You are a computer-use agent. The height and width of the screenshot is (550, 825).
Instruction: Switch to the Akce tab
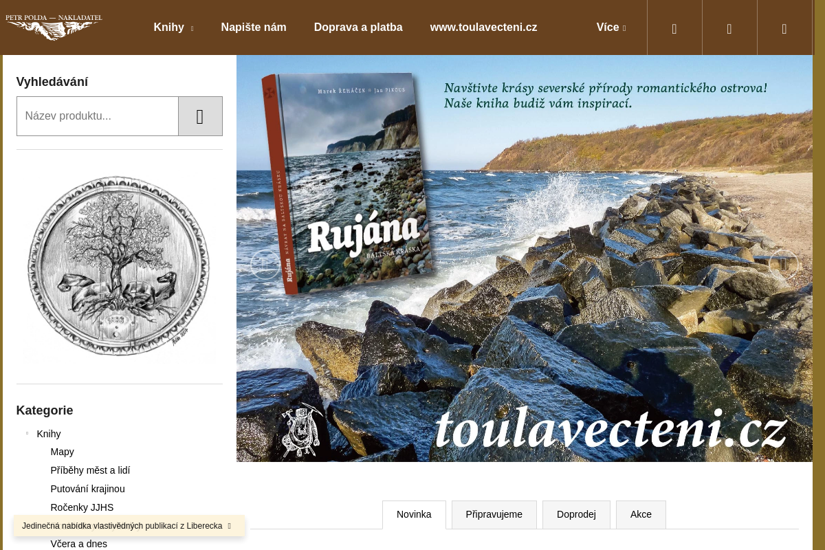pyautogui.click(x=641, y=514)
